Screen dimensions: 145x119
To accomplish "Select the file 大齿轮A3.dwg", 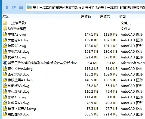I will 18,40.
